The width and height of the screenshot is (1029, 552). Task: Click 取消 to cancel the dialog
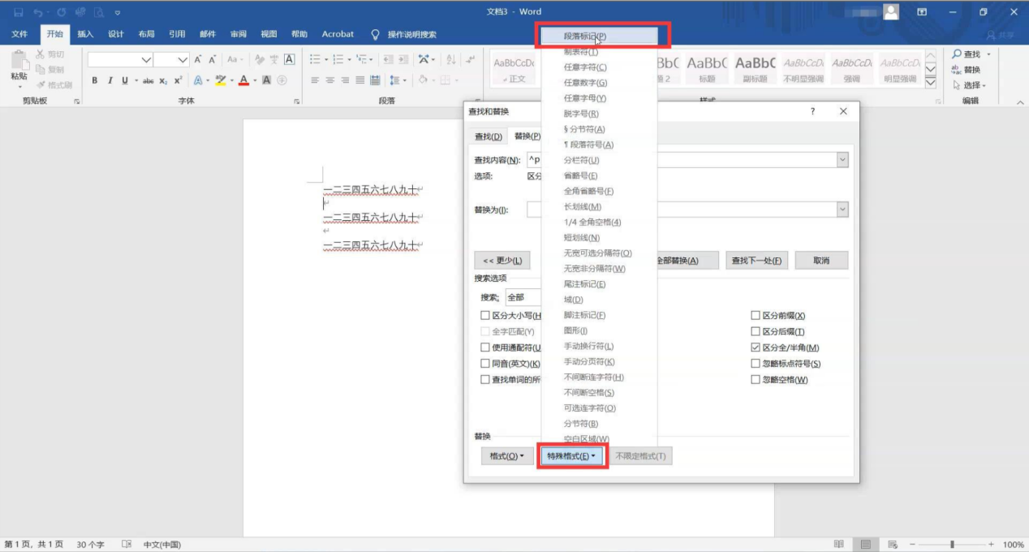point(821,261)
